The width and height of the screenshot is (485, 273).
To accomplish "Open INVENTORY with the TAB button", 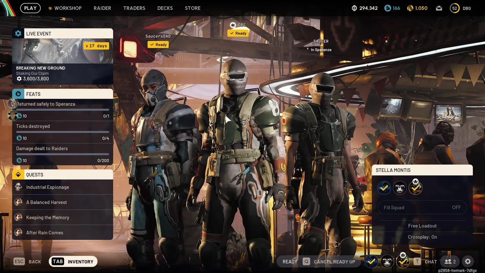I will point(73,262).
